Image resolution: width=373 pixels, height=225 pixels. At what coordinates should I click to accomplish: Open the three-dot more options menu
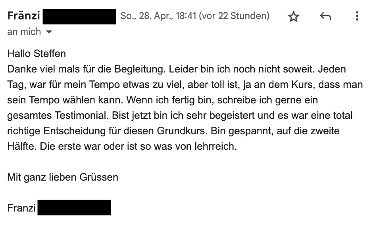point(357,16)
